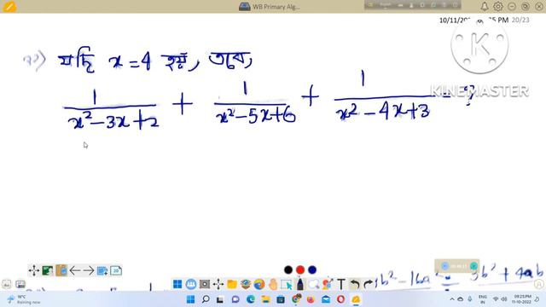Open the screen capture camera tool
Viewport: 546px width, 307px height.
(x=205, y=284)
